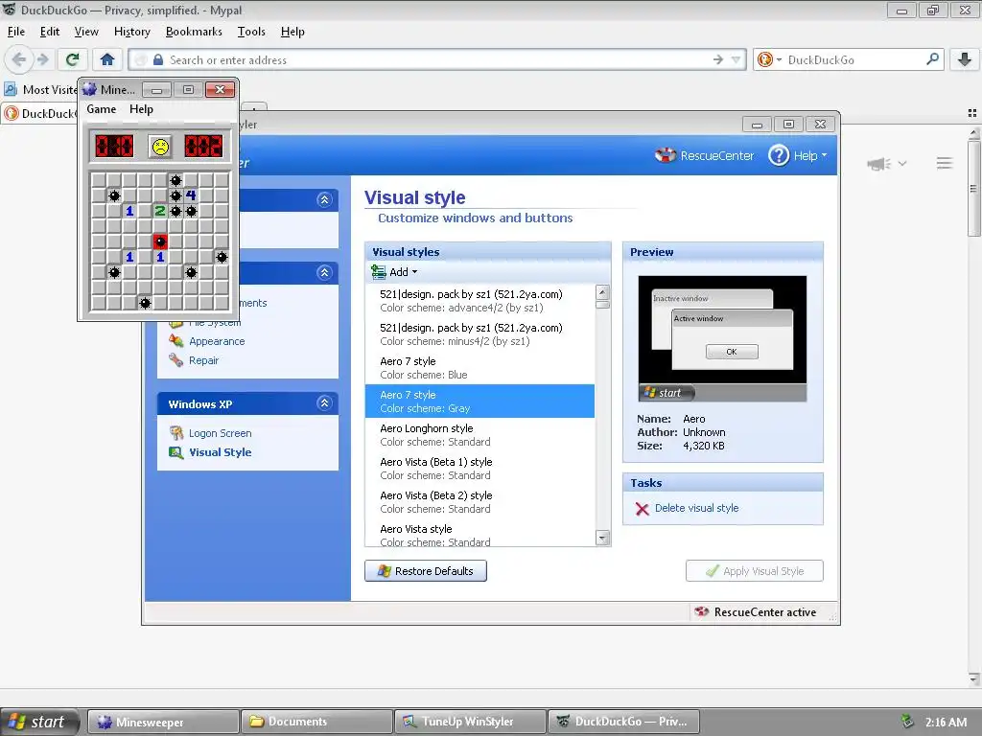Open the address bar history dropdown arrow
Image resolution: width=982 pixels, height=736 pixels.
736,60
